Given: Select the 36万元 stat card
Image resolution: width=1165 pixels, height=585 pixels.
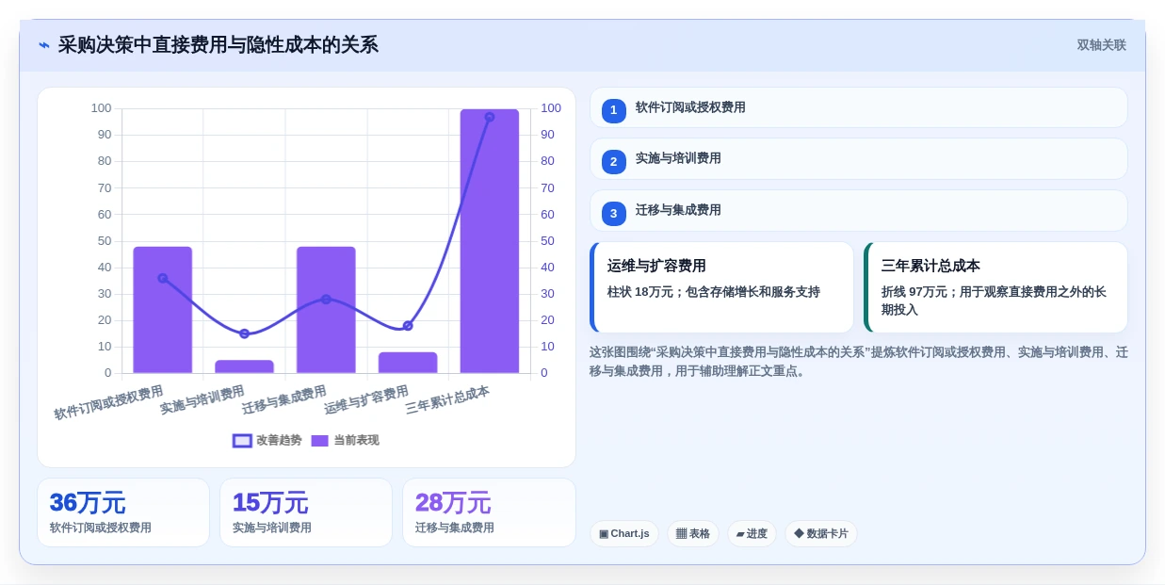Looking at the screenshot, I should [123, 512].
